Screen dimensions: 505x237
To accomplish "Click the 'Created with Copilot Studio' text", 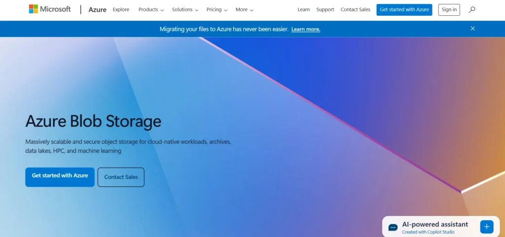I will click(x=428, y=232).
